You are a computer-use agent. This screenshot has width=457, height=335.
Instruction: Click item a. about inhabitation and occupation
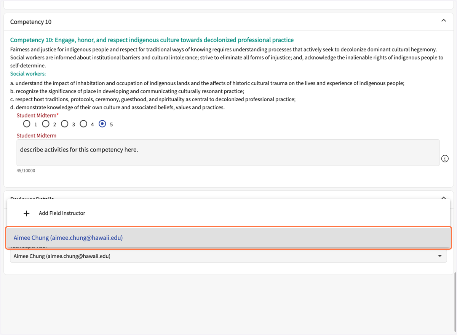click(207, 83)
